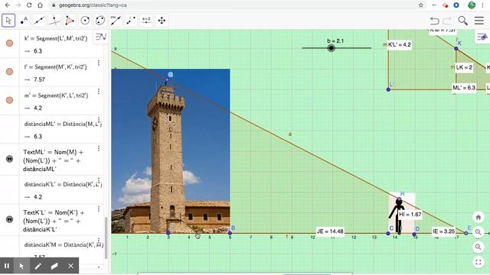Select the Reflect about Line tool
The height and width of the screenshot is (275, 490).
(x=131, y=21)
